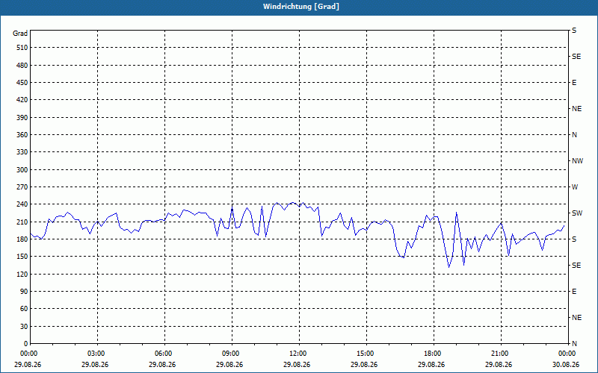This screenshot has height=373, width=598.
Task: Click the 00:00 label above 30.08.26
Action: click(x=566, y=354)
